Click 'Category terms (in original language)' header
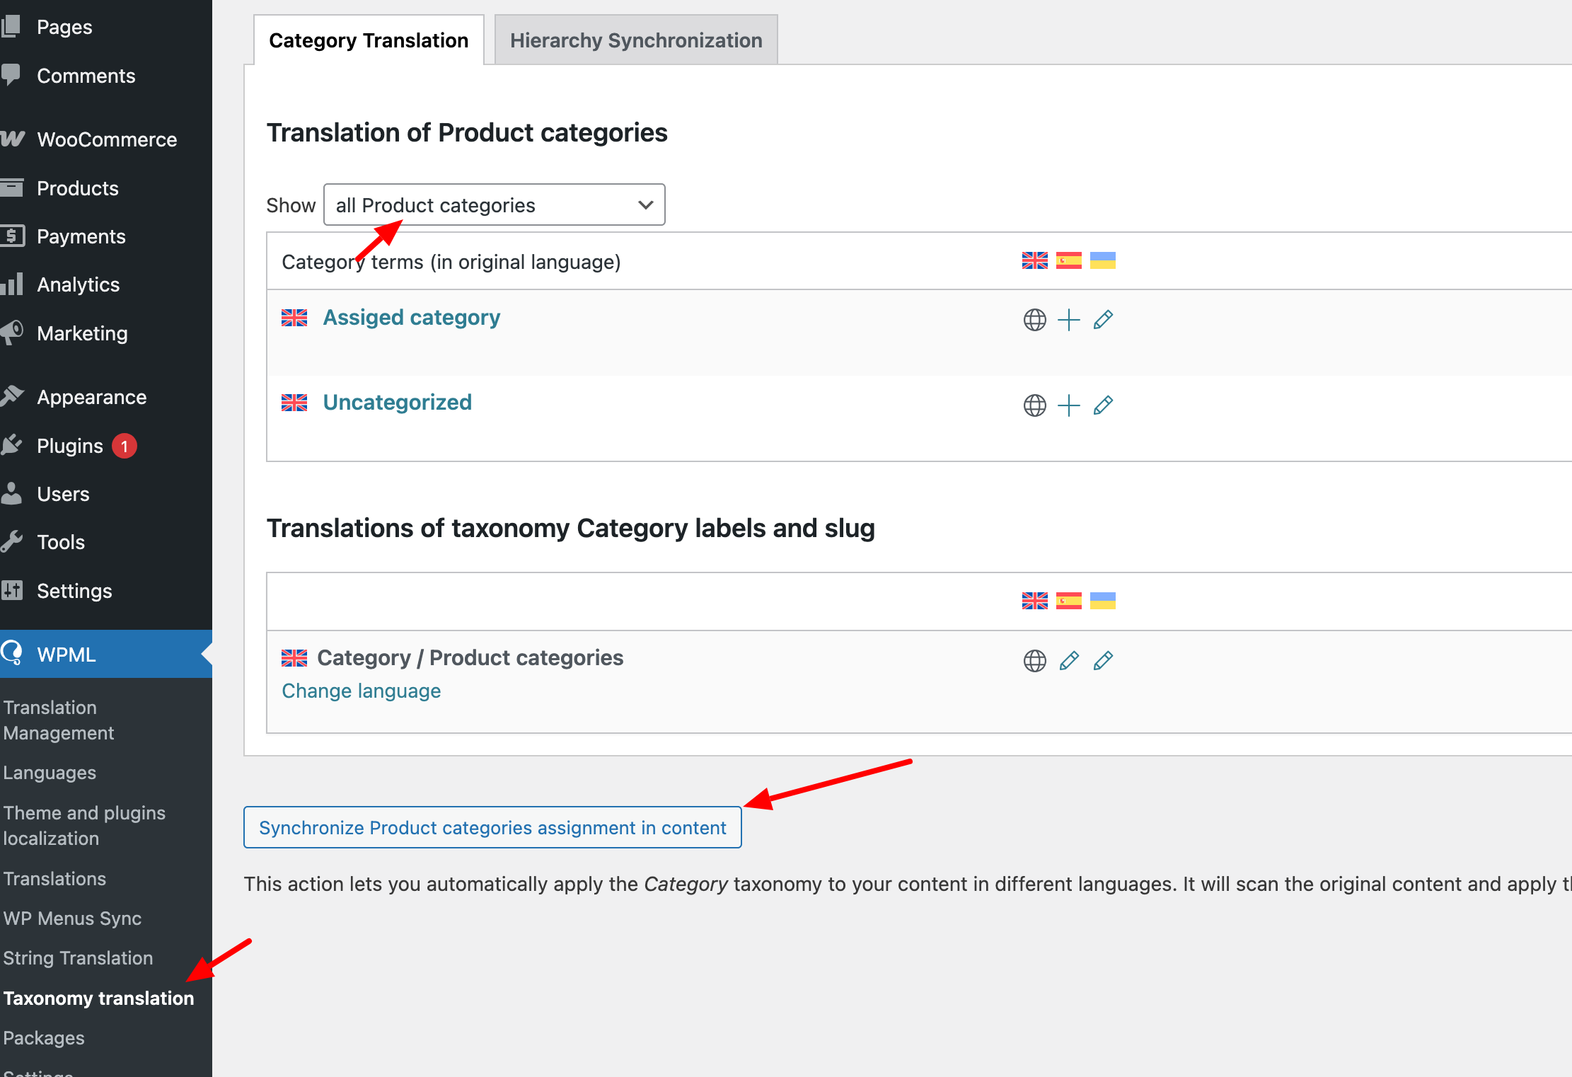1572x1077 pixels. [451, 262]
